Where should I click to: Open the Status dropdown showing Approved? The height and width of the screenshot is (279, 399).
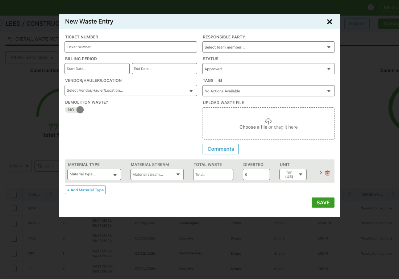(269, 69)
